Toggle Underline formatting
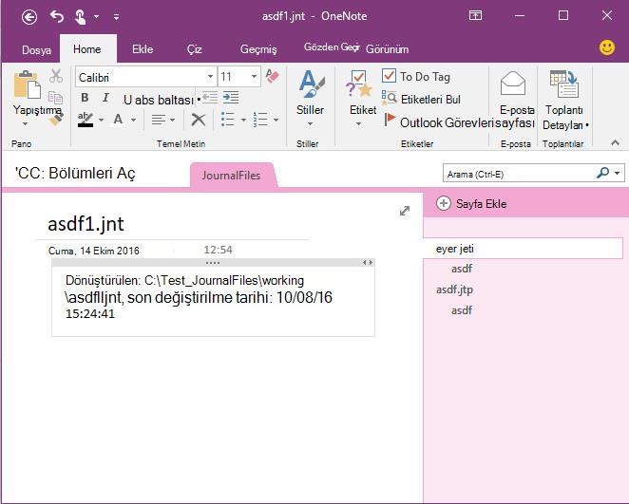Screen dimensions: 629x504 click(127, 100)
